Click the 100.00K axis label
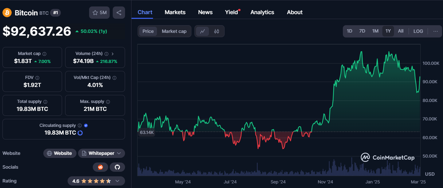Viewport: 443px width, 188px height. click(431, 63)
